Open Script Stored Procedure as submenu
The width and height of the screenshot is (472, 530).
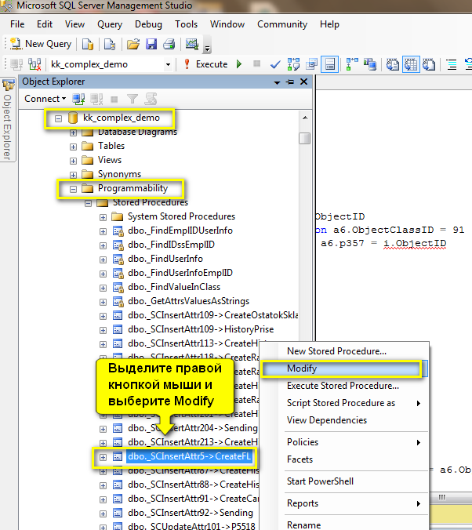click(345, 403)
